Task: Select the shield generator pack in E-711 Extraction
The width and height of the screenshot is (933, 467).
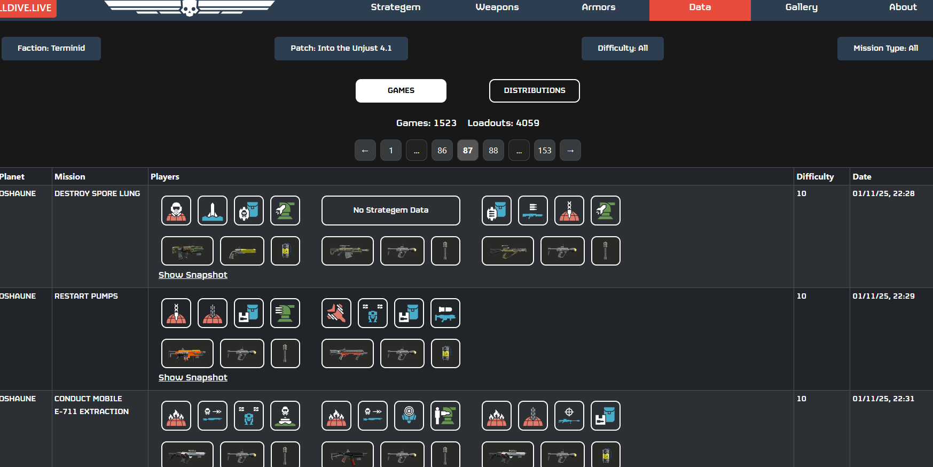Action: coord(409,416)
